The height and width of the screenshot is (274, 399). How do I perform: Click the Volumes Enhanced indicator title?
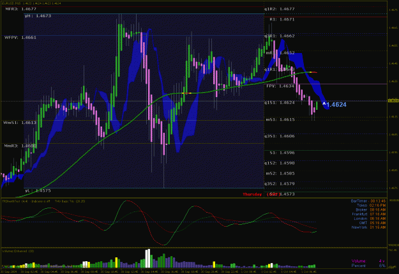click(x=18, y=251)
